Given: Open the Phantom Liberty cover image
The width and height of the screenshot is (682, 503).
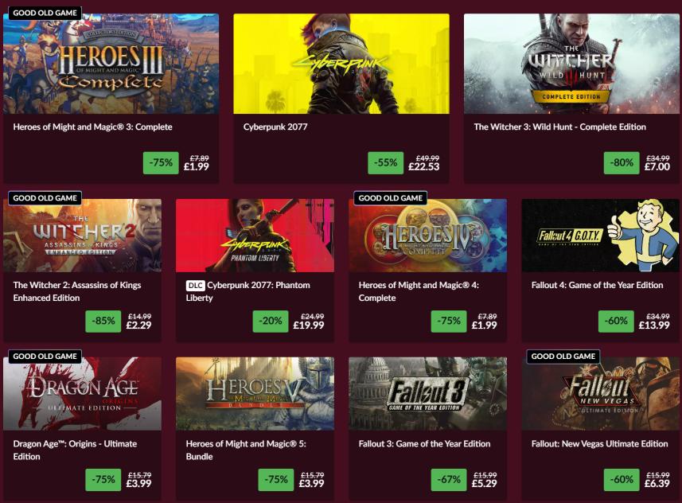Looking at the screenshot, I should pos(255,236).
